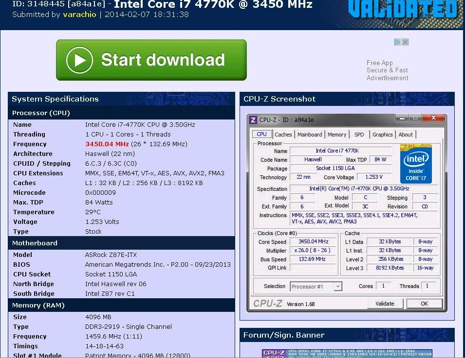This screenshot has width=465, height=358.
Task: Click the '1459.6 MHz (1:11)' memory frequency
Action: tap(113, 337)
